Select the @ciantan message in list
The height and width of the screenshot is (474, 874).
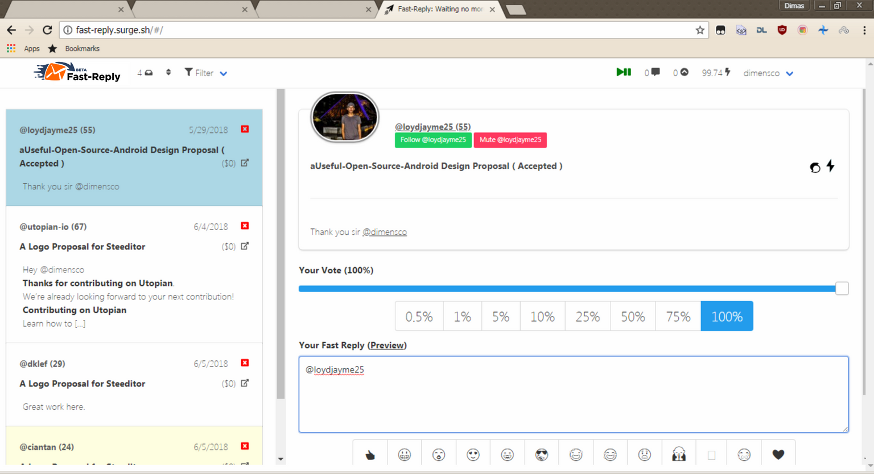(x=134, y=446)
